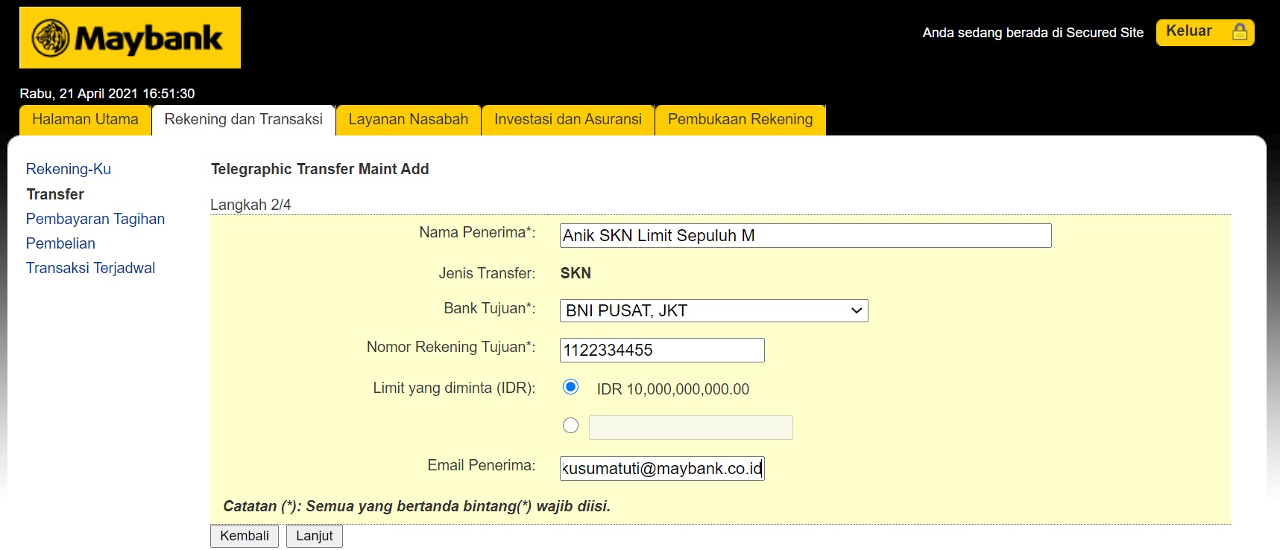Click the IDR 10,000,000,000.00 label

pos(672,389)
